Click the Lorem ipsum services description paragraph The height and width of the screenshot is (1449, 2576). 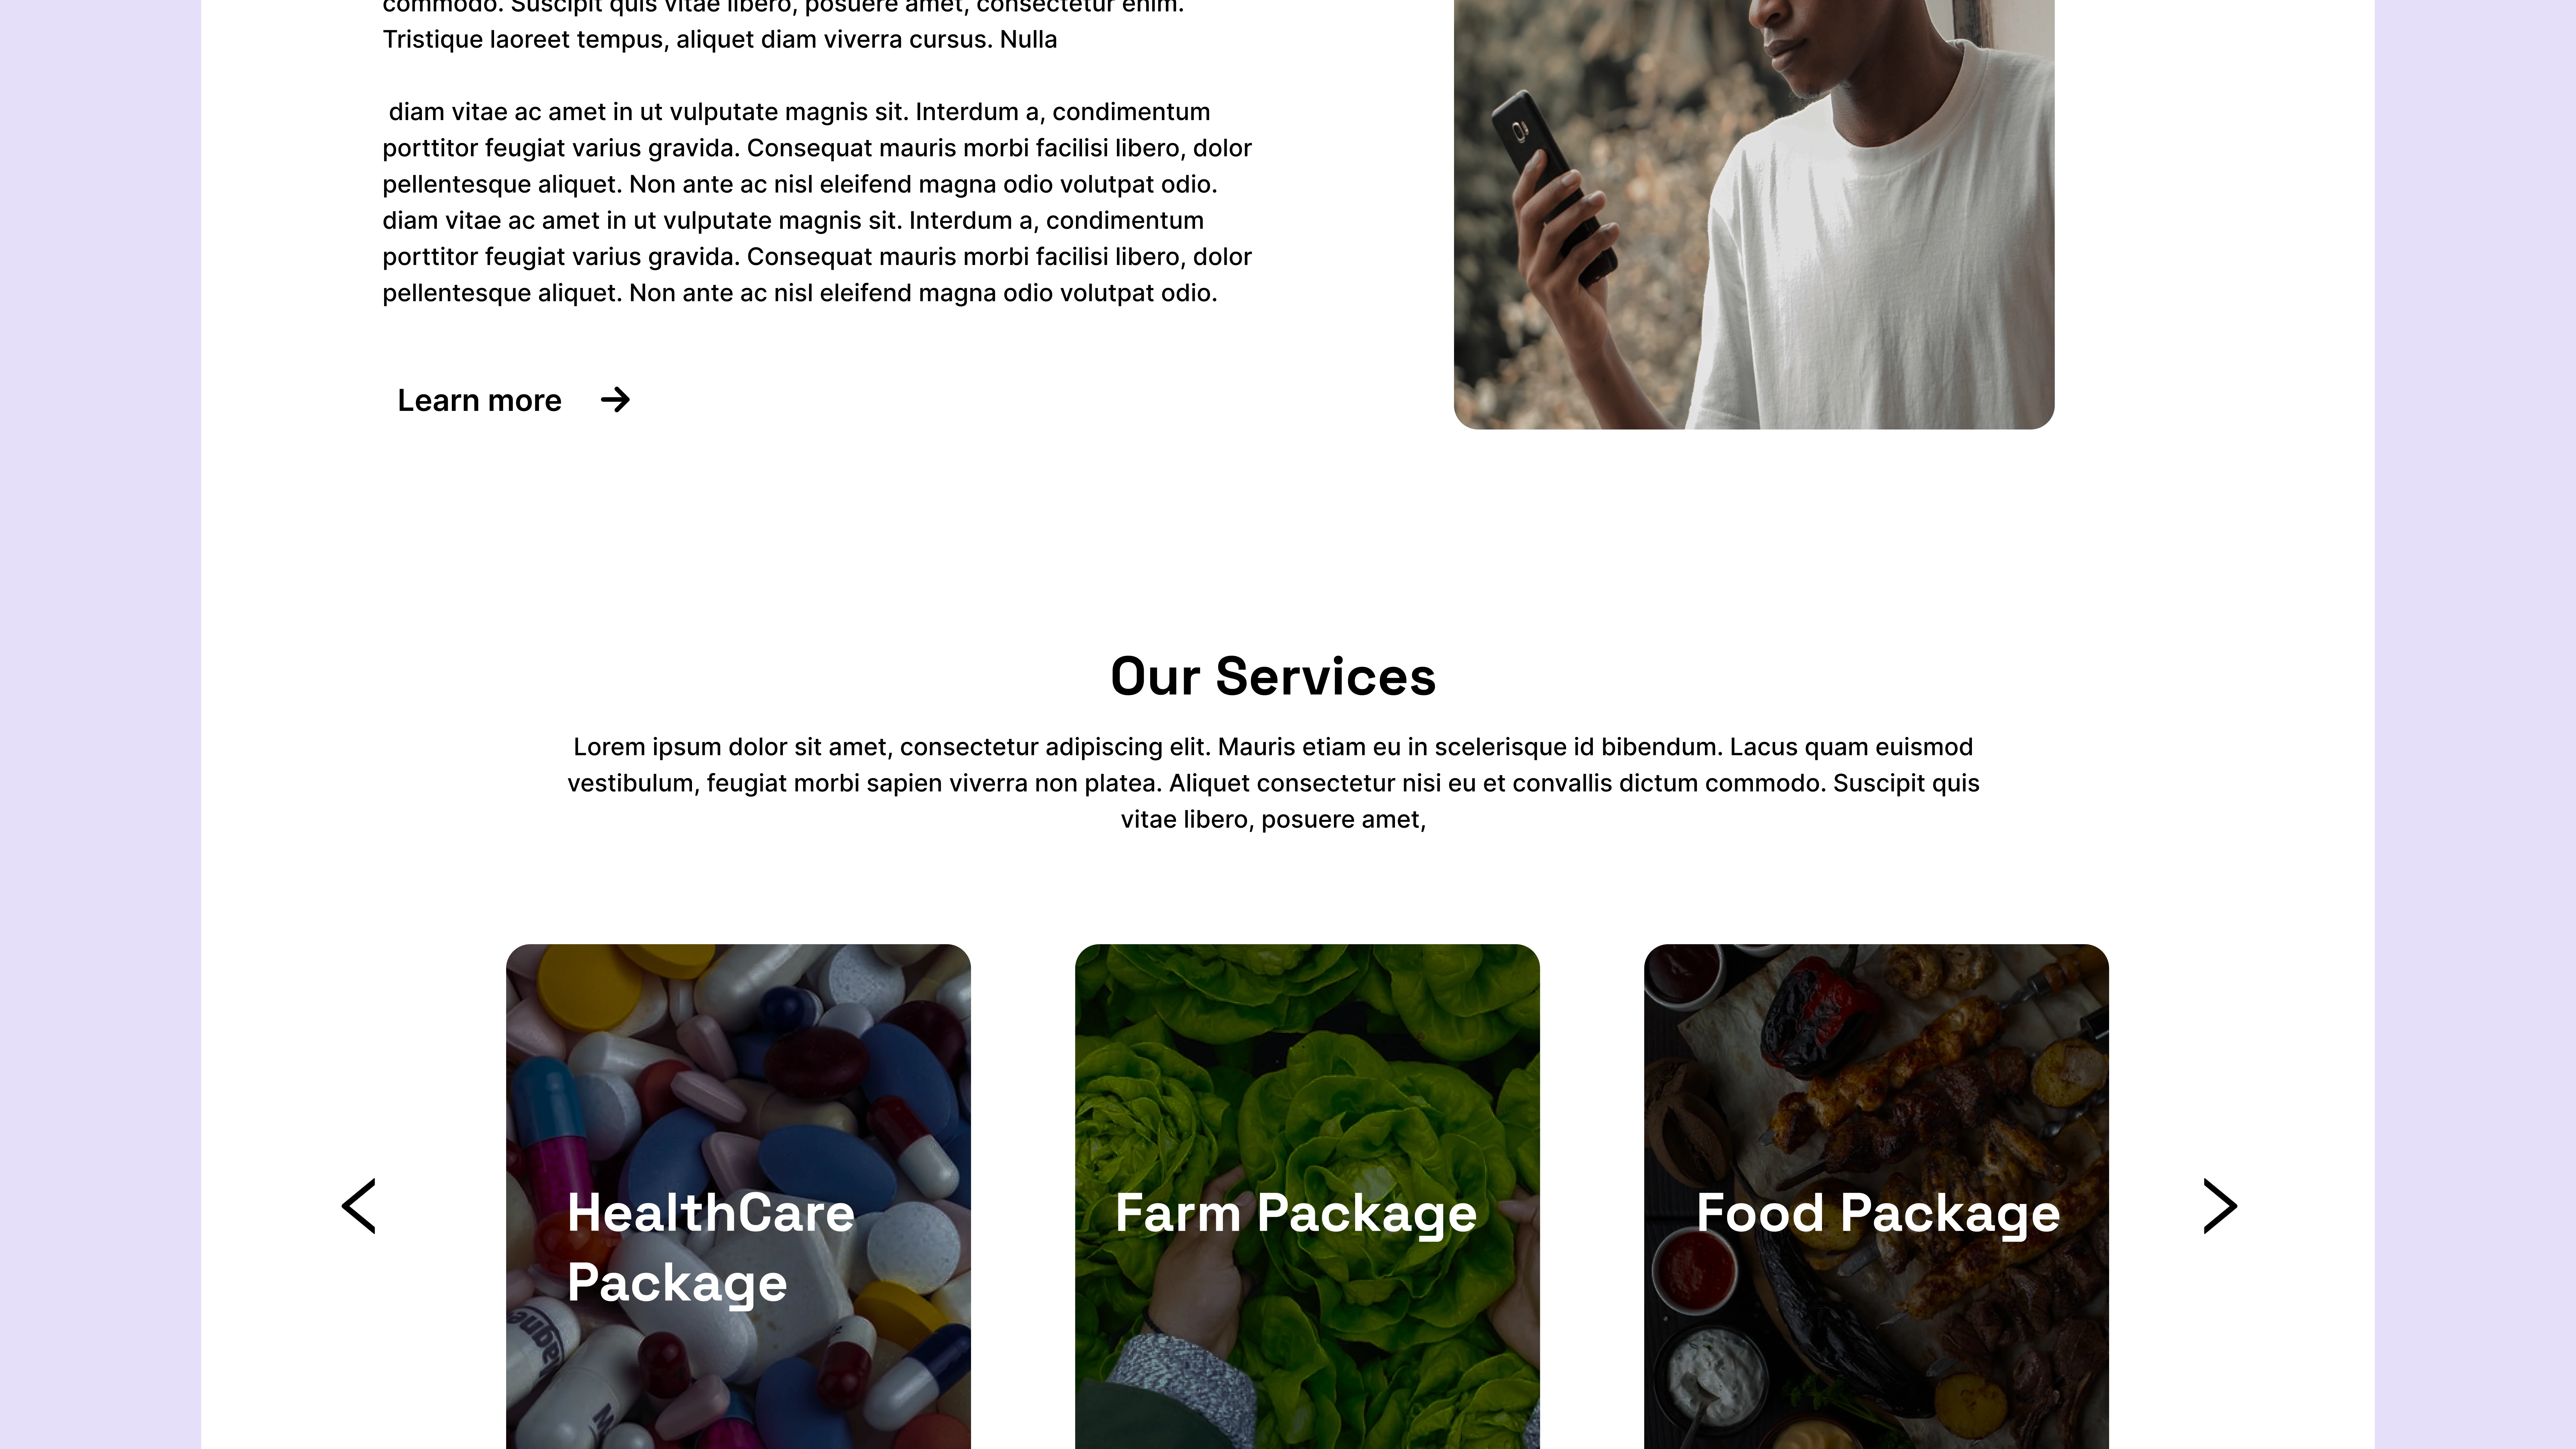pyautogui.click(x=1273, y=783)
